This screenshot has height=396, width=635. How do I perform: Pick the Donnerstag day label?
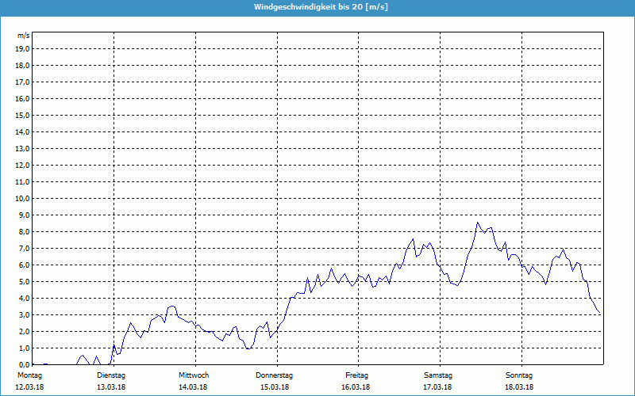click(x=275, y=375)
